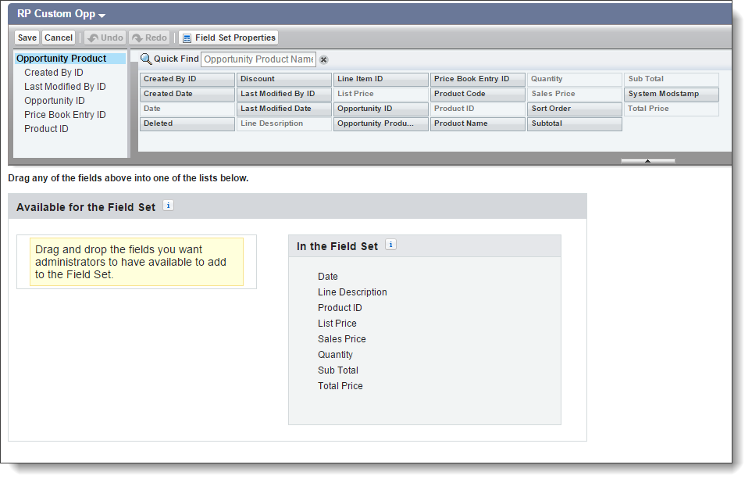The width and height of the screenshot is (752, 483).
Task: Save the field set
Action: tap(27, 38)
